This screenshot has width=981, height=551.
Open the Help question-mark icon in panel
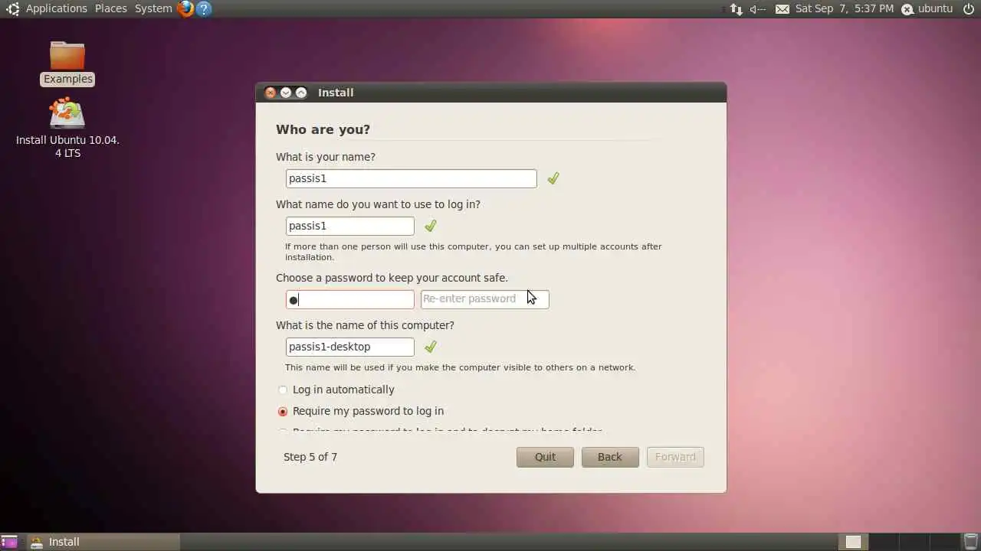tap(203, 8)
